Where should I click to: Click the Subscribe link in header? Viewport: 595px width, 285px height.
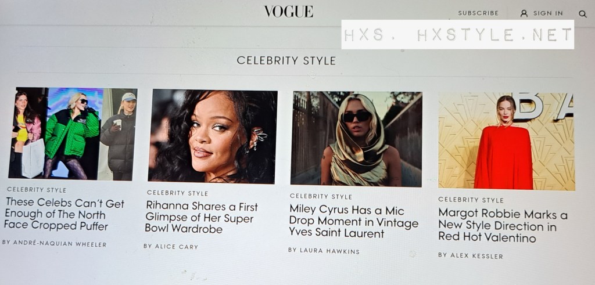478,13
